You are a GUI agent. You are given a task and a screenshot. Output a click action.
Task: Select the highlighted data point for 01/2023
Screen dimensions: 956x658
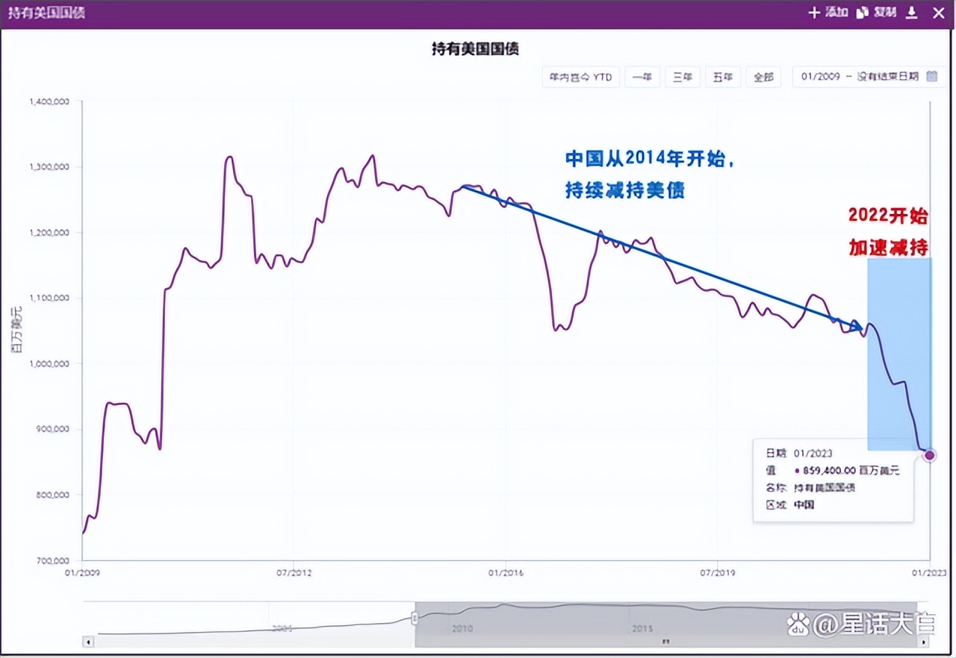pyautogui.click(x=929, y=455)
